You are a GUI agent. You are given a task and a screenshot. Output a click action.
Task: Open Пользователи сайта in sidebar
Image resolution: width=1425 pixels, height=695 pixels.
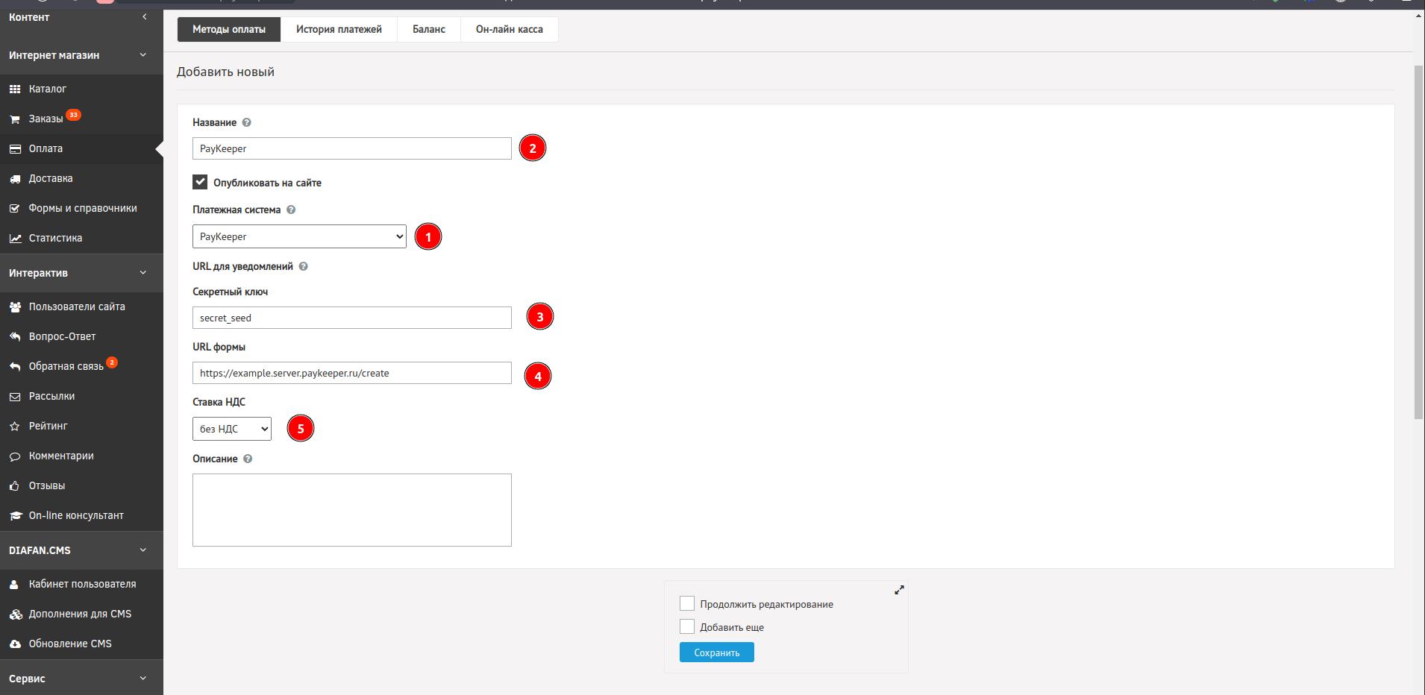point(77,306)
